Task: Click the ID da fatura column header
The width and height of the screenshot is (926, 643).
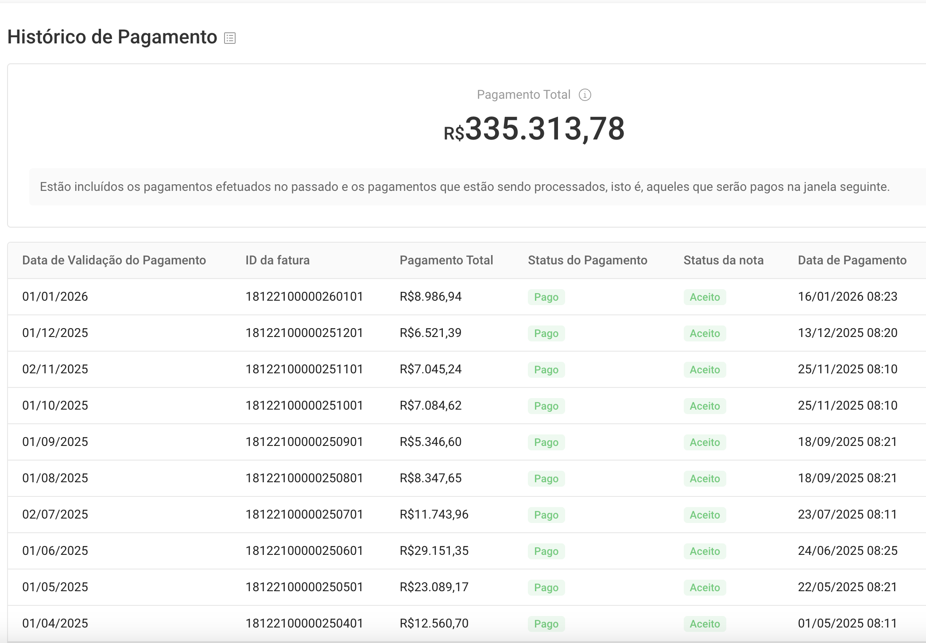Action: pyautogui.click(x=277, y=260)
